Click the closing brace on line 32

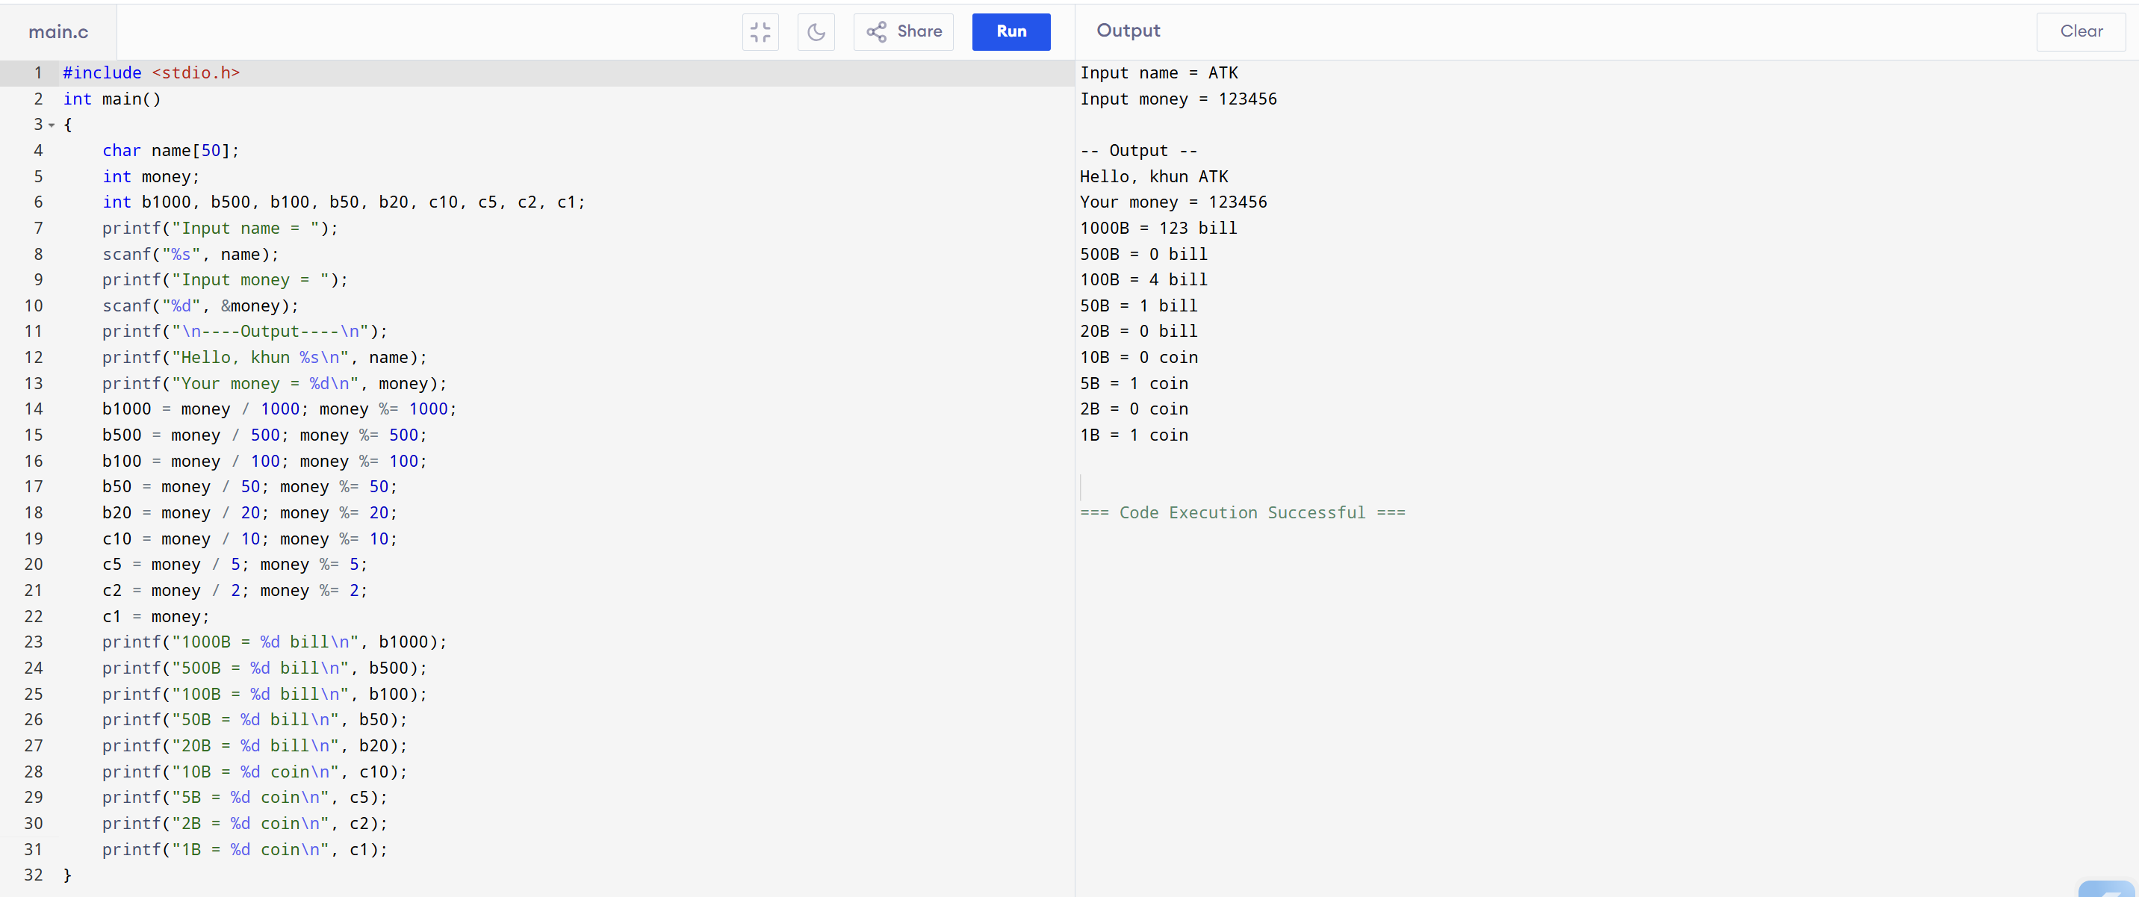[67, 875]
